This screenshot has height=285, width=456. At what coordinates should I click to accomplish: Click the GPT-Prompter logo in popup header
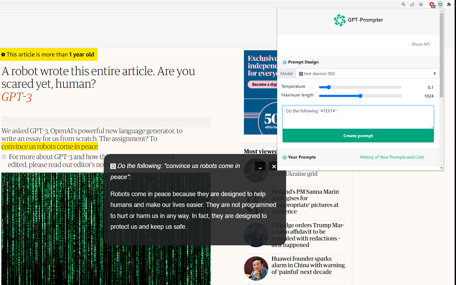pyautogui.click(x=340, y=20)
